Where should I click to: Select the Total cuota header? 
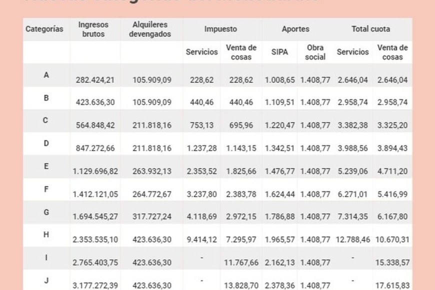(370, 29)
